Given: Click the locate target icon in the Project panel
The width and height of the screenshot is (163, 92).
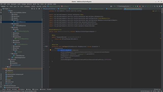Looking at the screenshot, I should (x=32, y=9).
